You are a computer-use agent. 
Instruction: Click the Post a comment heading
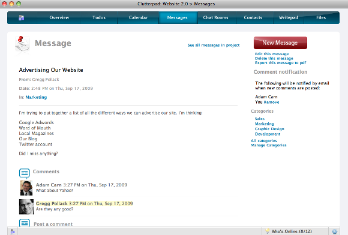click(53, 224)
